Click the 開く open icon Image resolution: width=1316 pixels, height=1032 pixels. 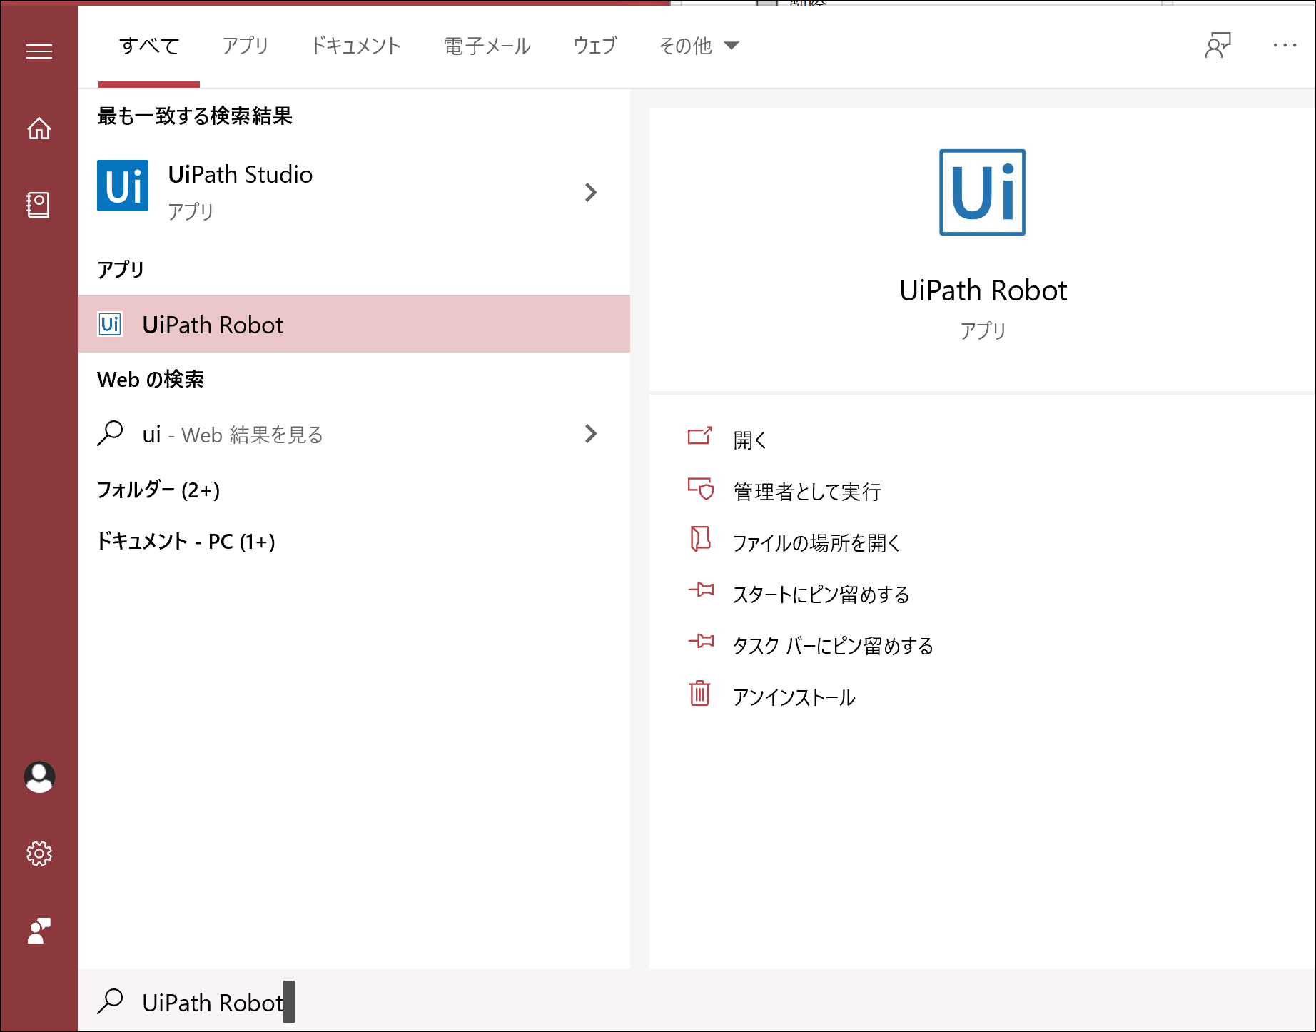tap(699, 436)
